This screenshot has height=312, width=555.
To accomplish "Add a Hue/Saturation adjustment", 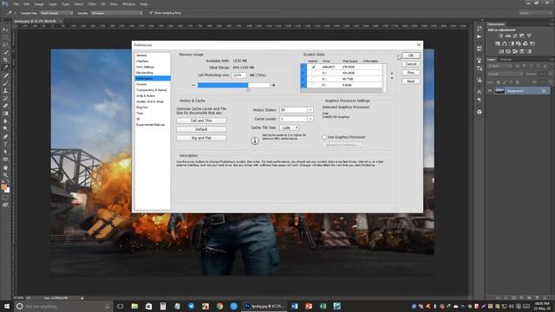I will pos(498,44).
